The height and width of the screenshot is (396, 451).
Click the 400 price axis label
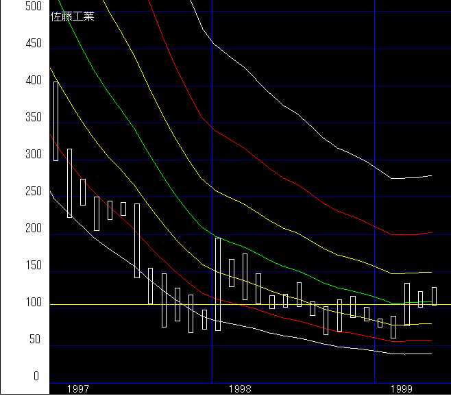[33, 80]
